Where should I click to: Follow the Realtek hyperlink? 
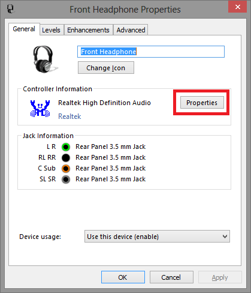[x=69, y=116]
